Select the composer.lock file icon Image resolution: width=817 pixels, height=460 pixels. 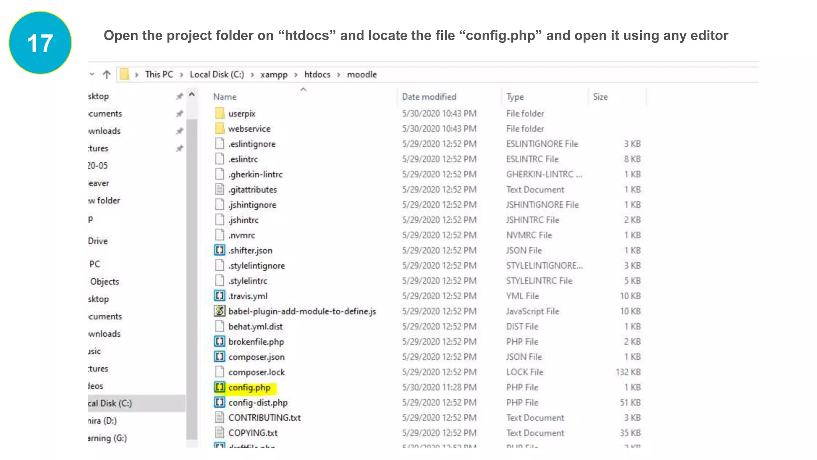219,372
